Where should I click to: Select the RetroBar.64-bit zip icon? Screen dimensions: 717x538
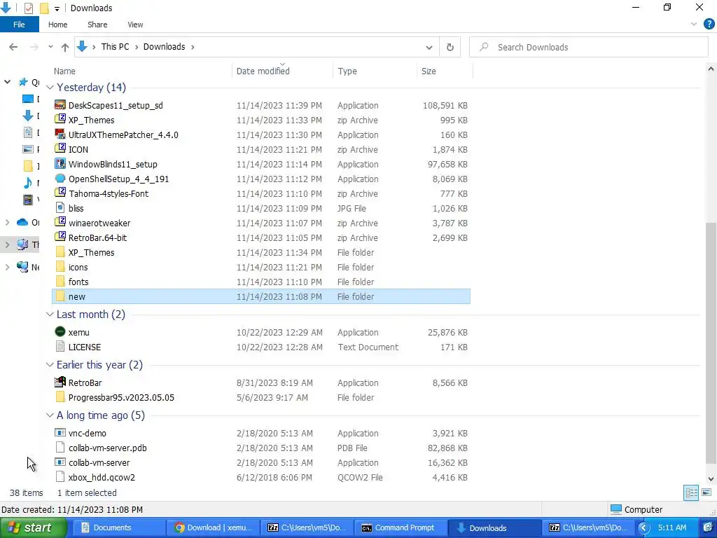point(60,237)
